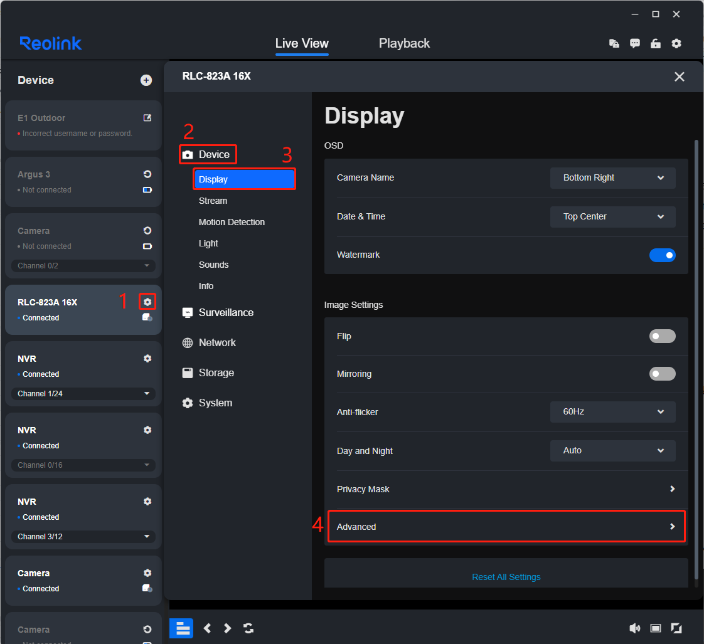Screen dimensions: 704x644
Task: Open the message chat icon in header
Action: 634,43
